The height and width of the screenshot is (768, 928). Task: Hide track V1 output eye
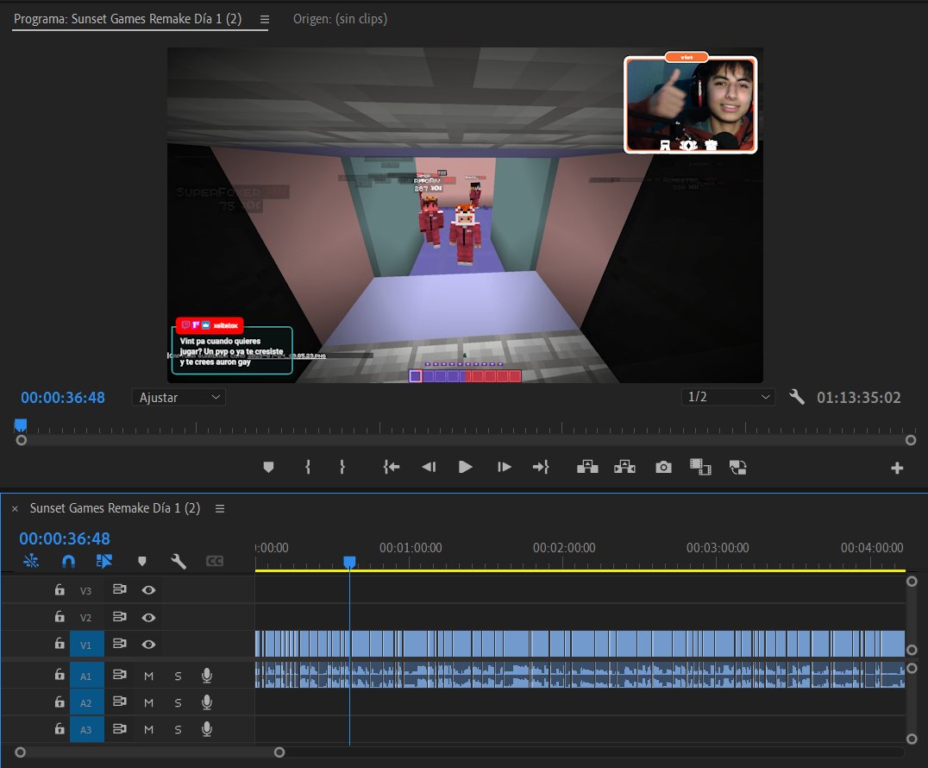click(x=148, y=645)
